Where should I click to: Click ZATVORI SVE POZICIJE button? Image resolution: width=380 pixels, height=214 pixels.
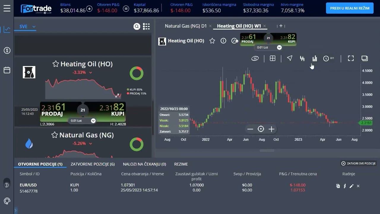click(359, 163)
